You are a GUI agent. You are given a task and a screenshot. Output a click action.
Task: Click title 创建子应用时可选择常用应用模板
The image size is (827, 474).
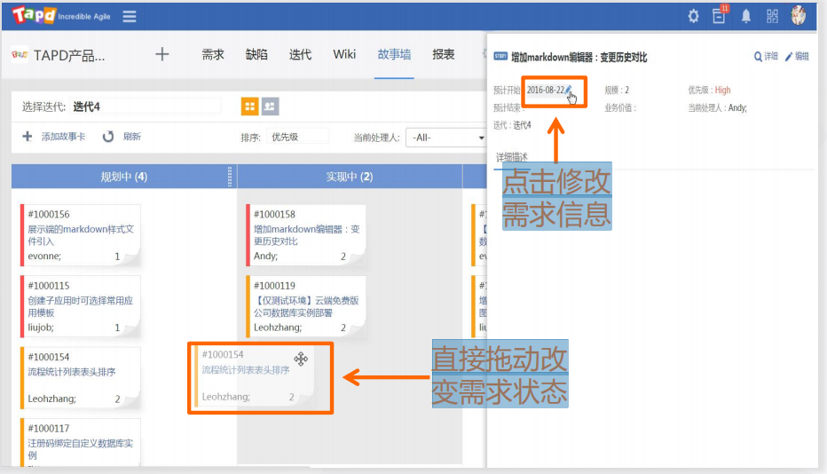click(x=81, y=306)
